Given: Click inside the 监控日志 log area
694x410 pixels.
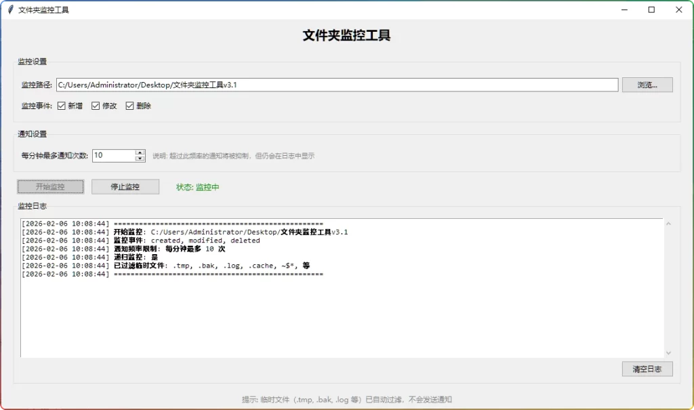Looking at the screenshot, I should pos(339,312).
